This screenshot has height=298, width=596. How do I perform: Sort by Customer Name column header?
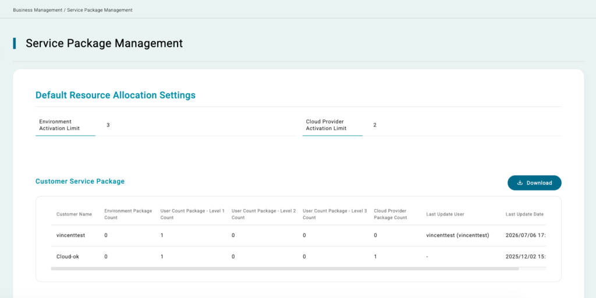point(74,214)
